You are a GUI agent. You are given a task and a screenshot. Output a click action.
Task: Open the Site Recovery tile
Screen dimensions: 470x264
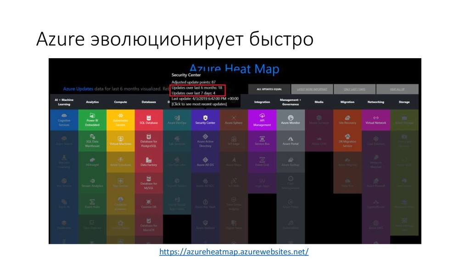pos(347,120)
